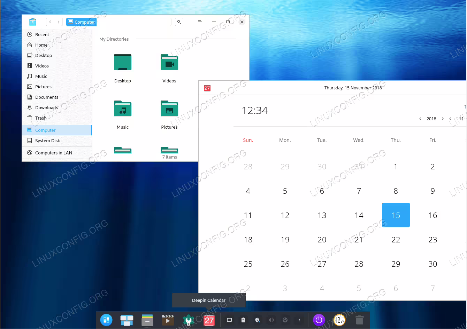The height and width of the screenshot is (329, 467).
Task: Click the 2018 year label
Action: coord(431,119)
